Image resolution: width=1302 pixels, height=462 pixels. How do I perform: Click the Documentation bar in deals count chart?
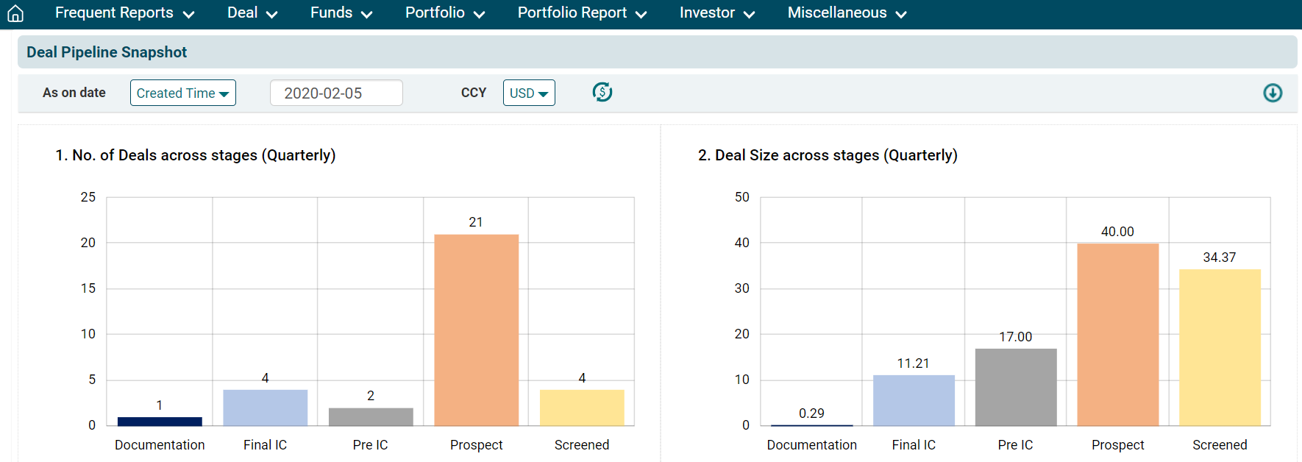(x=160, y=422)
